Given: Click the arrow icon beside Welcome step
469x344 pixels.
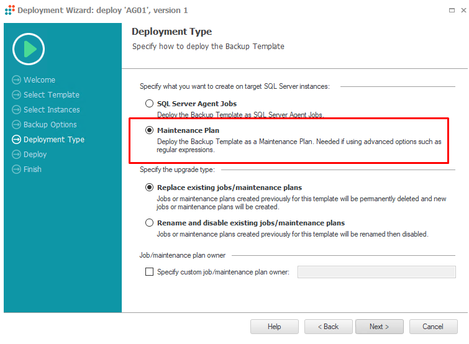Looking at the screenshot, I should coord(16,80).
